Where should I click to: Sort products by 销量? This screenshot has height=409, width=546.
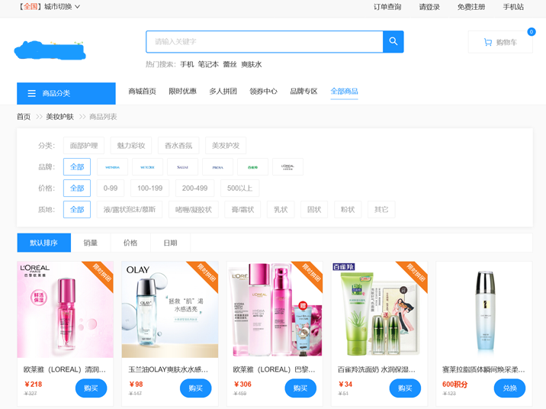coord(91,243)
